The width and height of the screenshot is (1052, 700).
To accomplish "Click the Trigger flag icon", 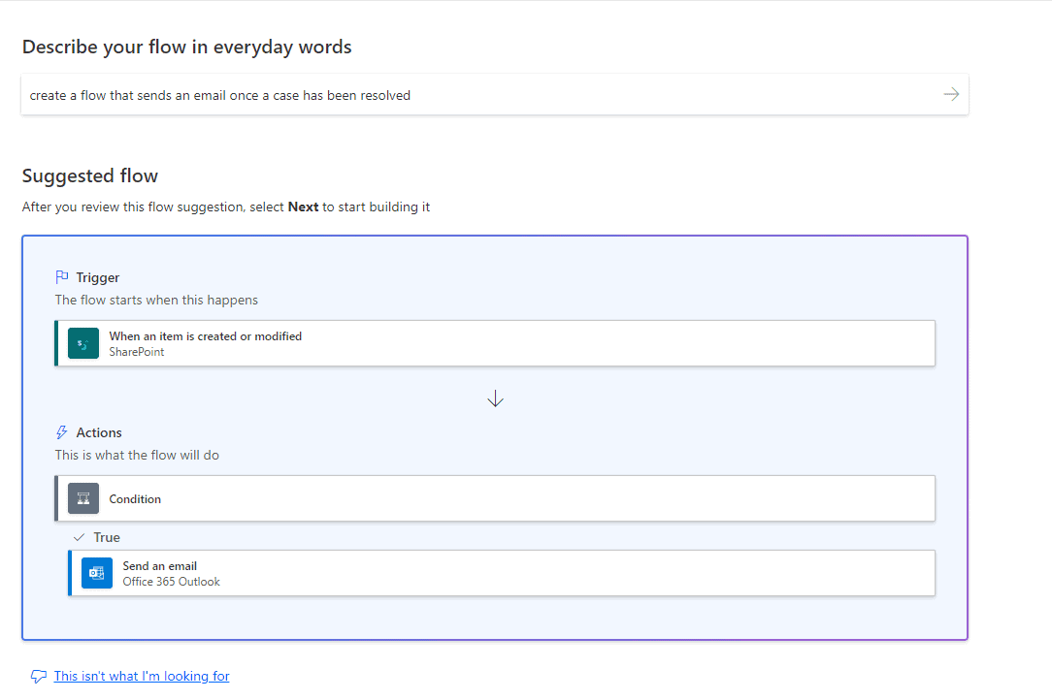I will pyautogui.click(x=62, y=277).
